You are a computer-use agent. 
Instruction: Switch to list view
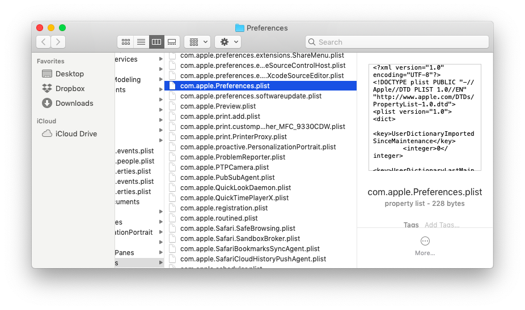tap(141, 42)
